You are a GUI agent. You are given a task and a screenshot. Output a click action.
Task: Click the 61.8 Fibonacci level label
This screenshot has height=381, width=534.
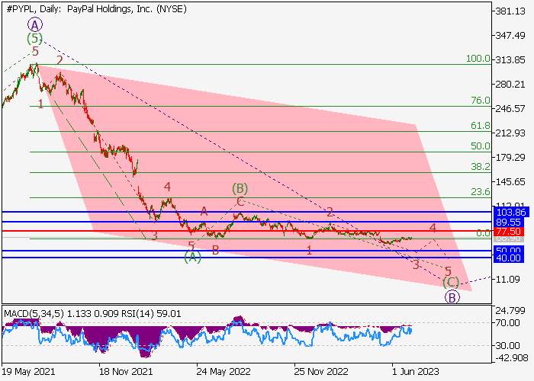(x=481, y=126)
